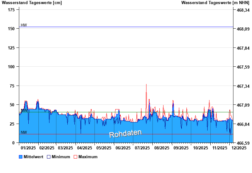Click the NW low-water line label
252x173 pixels.
click(x=24, y=132)
